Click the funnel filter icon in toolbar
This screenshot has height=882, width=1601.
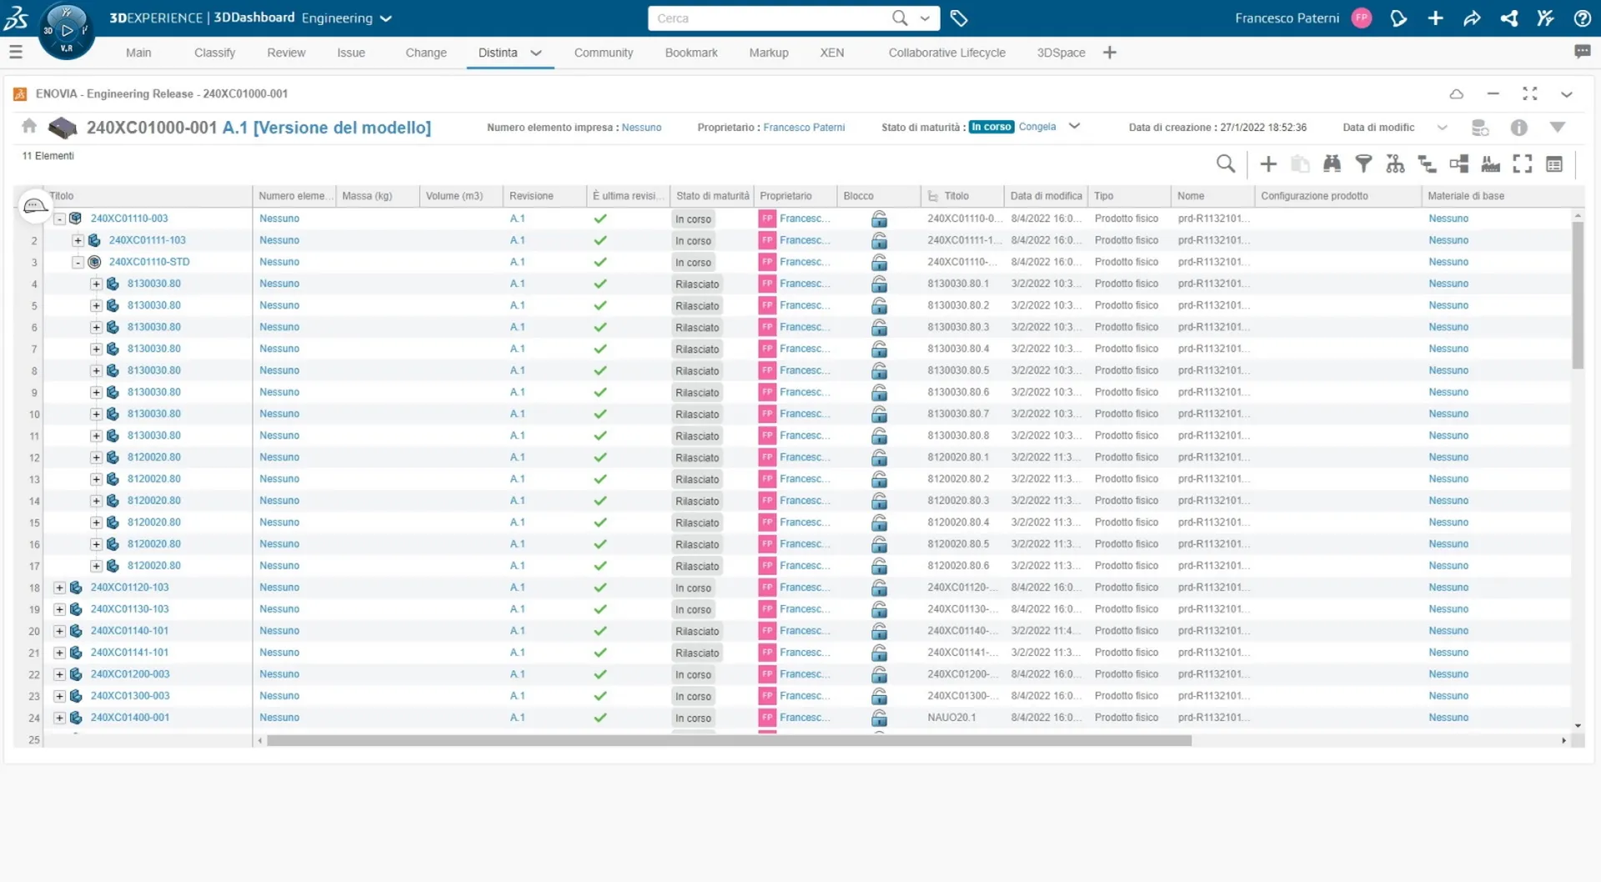pos(1363,164)
